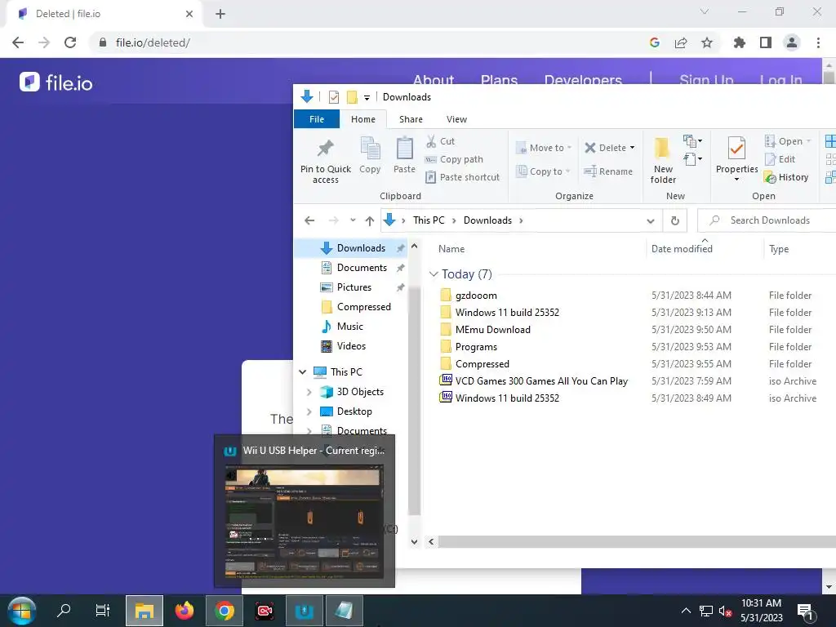
Task: Click the Copy icon in Clipboard group
Action: coord(370,149)
